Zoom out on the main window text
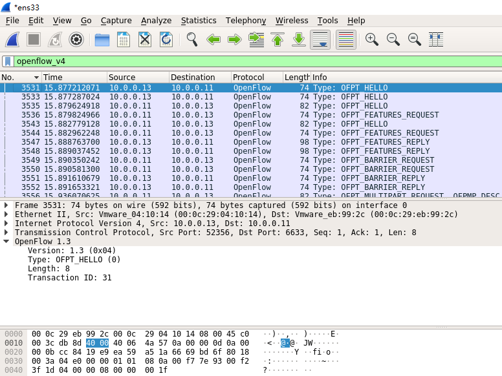This screenshot has width=502, height=376. (393, 39)
